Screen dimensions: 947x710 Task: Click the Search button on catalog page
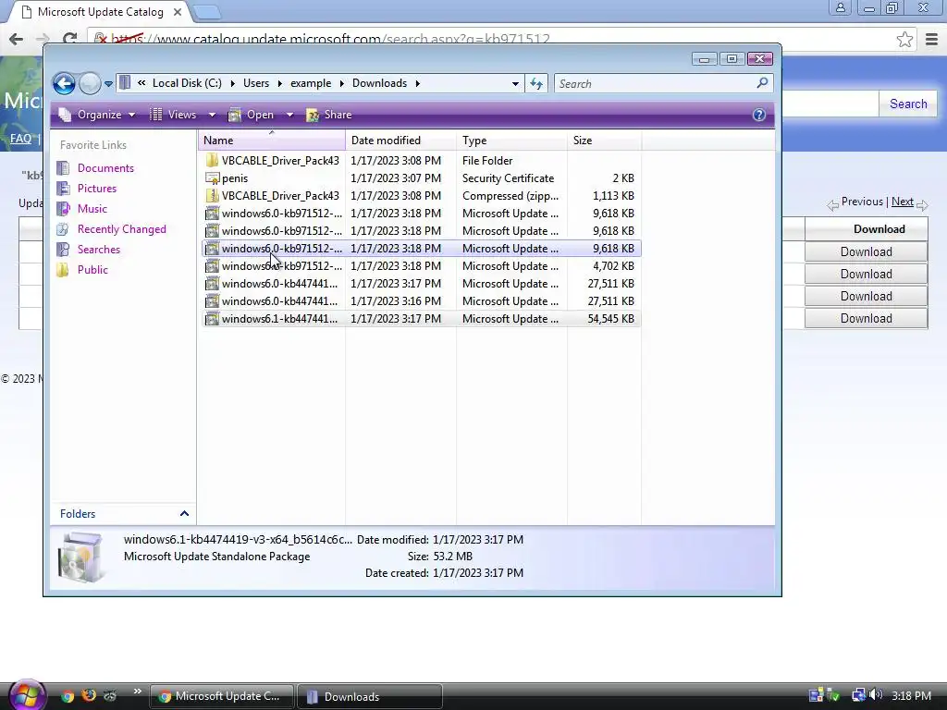point(908,104)
